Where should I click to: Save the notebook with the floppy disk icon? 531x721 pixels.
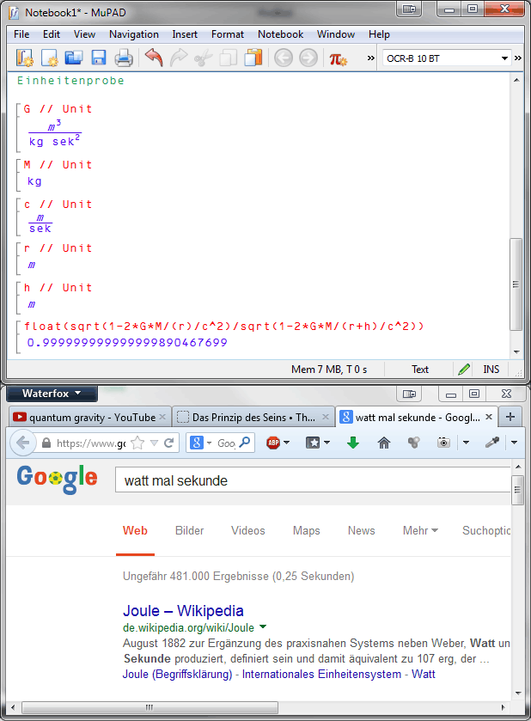(98, 58)
